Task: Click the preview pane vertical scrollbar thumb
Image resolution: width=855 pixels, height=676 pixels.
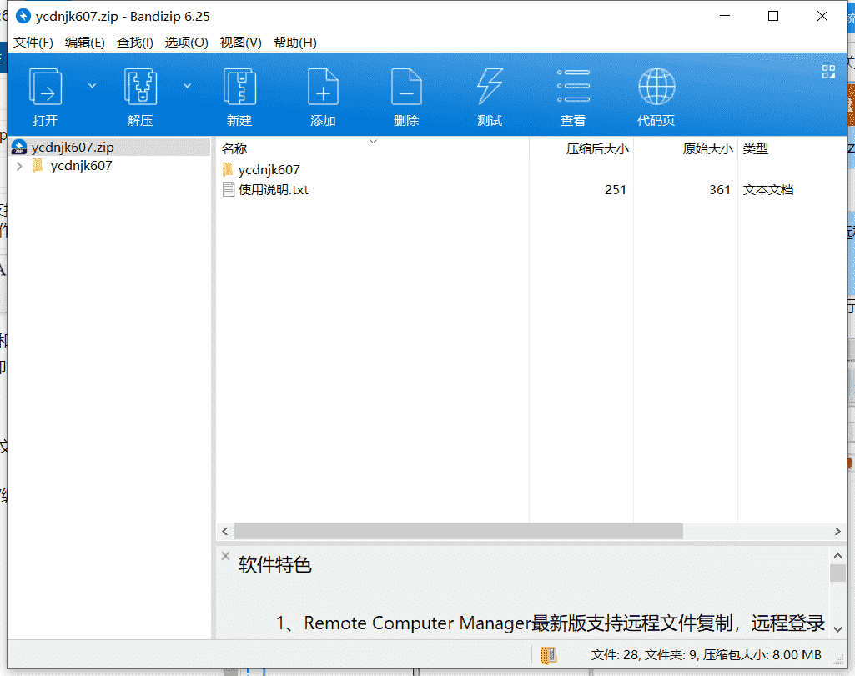Action: [x=838, y=573]
